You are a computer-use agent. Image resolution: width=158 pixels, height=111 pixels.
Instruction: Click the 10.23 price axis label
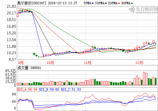pyautogui.click(x=12, y=53)
